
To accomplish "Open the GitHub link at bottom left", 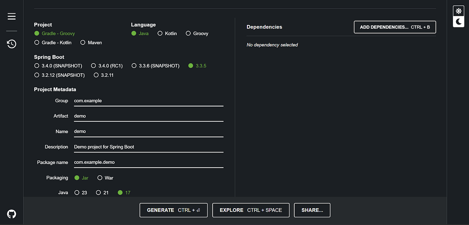I will pyautogui.click(x=11, y=214).
